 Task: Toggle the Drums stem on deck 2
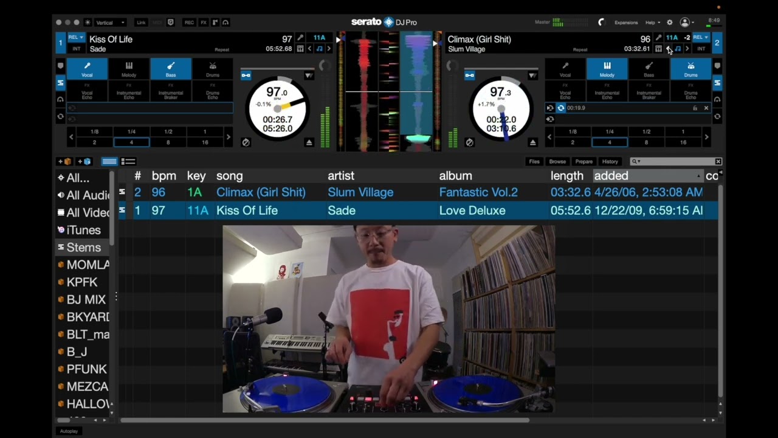pos(690,69)
